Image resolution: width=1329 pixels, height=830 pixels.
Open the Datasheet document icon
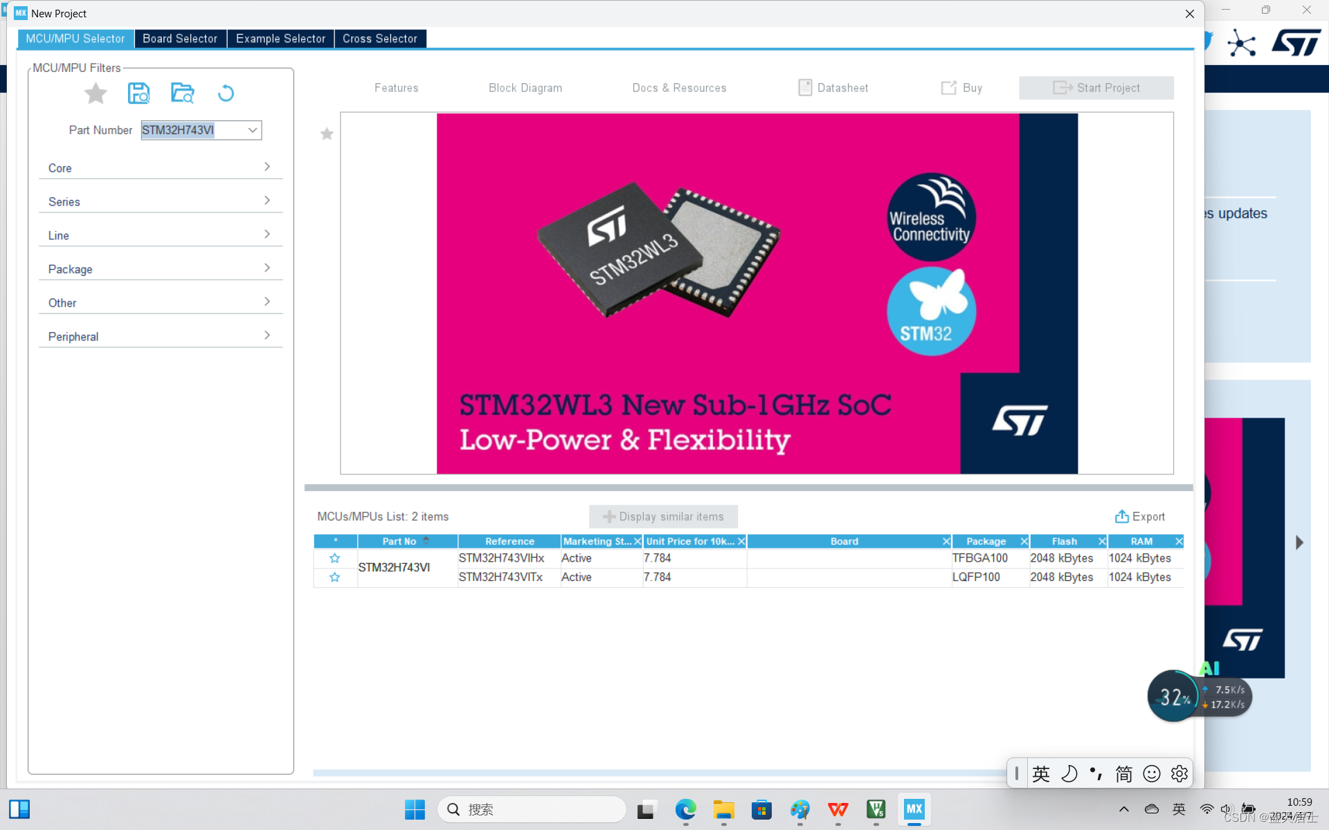tap(804, 88)
